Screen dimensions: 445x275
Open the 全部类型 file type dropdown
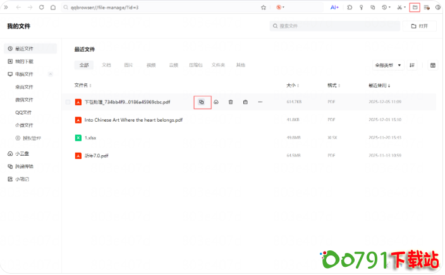point(387,65)
